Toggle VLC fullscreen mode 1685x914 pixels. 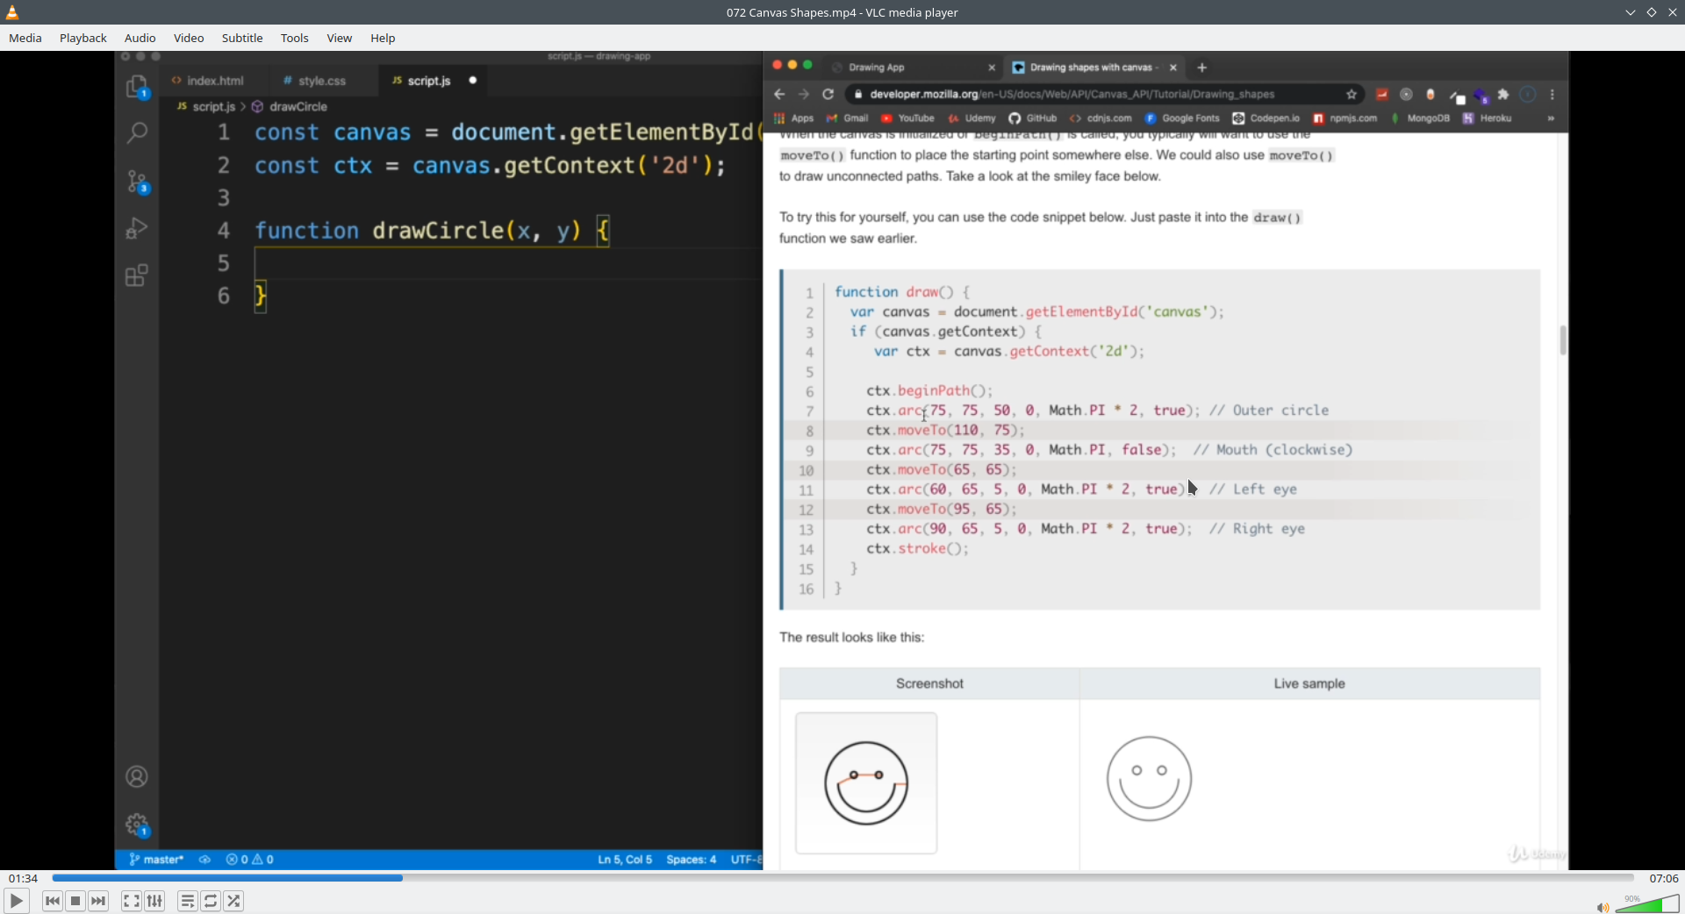[131, 901]
